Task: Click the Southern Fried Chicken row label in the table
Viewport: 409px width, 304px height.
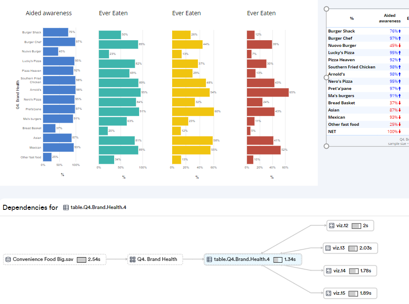Action: tap(351, 67)
